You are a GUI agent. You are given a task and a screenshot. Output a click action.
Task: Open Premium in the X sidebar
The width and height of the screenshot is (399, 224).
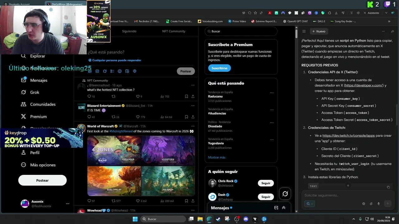pyautogui.click(x=34, y=117)
